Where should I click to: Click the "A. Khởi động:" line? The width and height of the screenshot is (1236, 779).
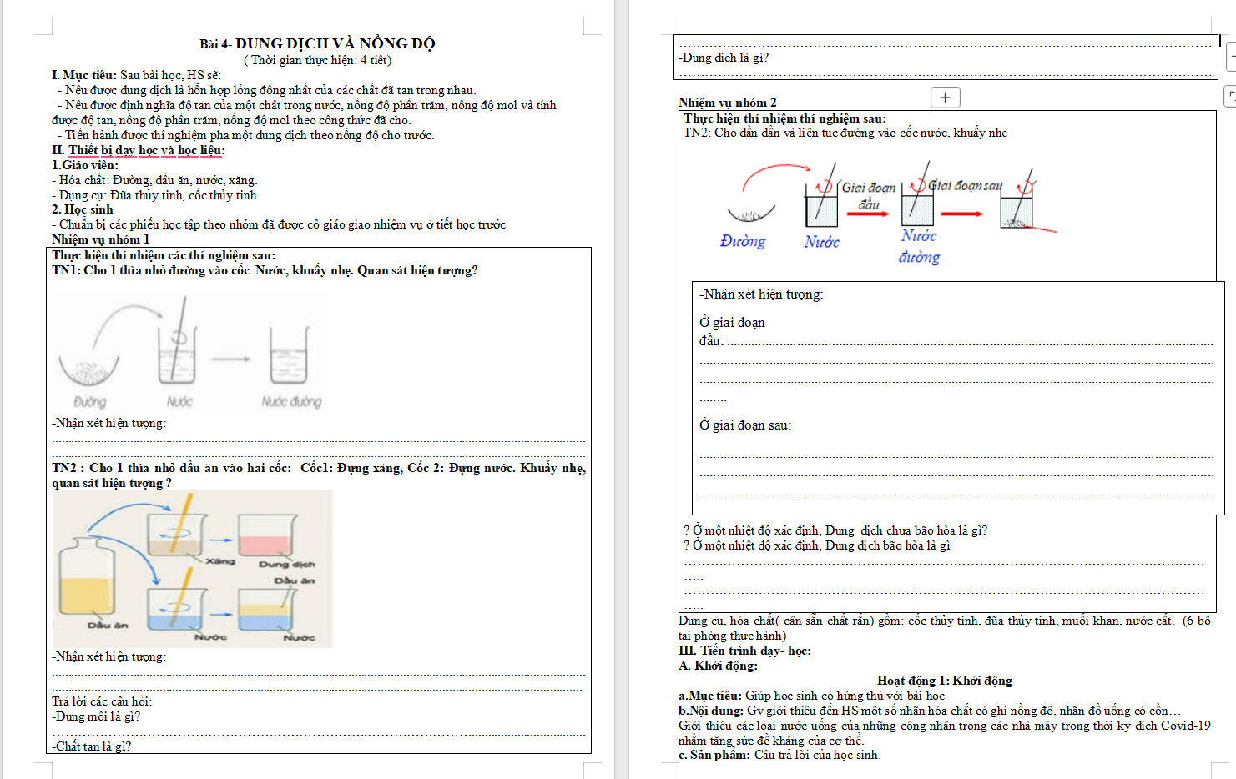pyautogui.click(x=718, y=666)
